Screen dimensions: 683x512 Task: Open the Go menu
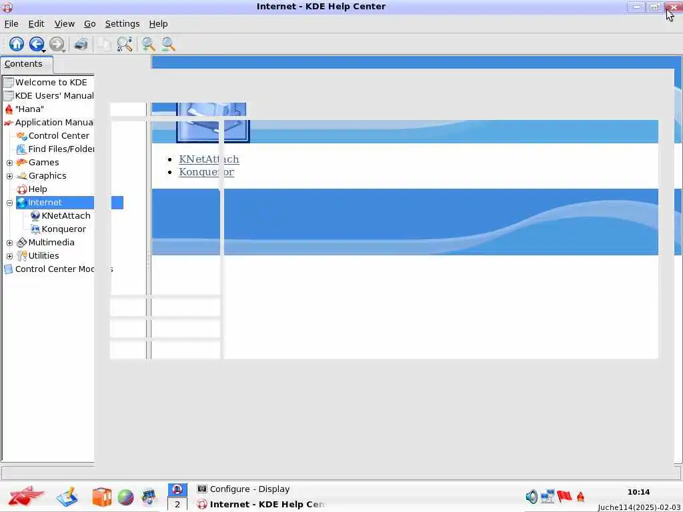tap(90, 24)
